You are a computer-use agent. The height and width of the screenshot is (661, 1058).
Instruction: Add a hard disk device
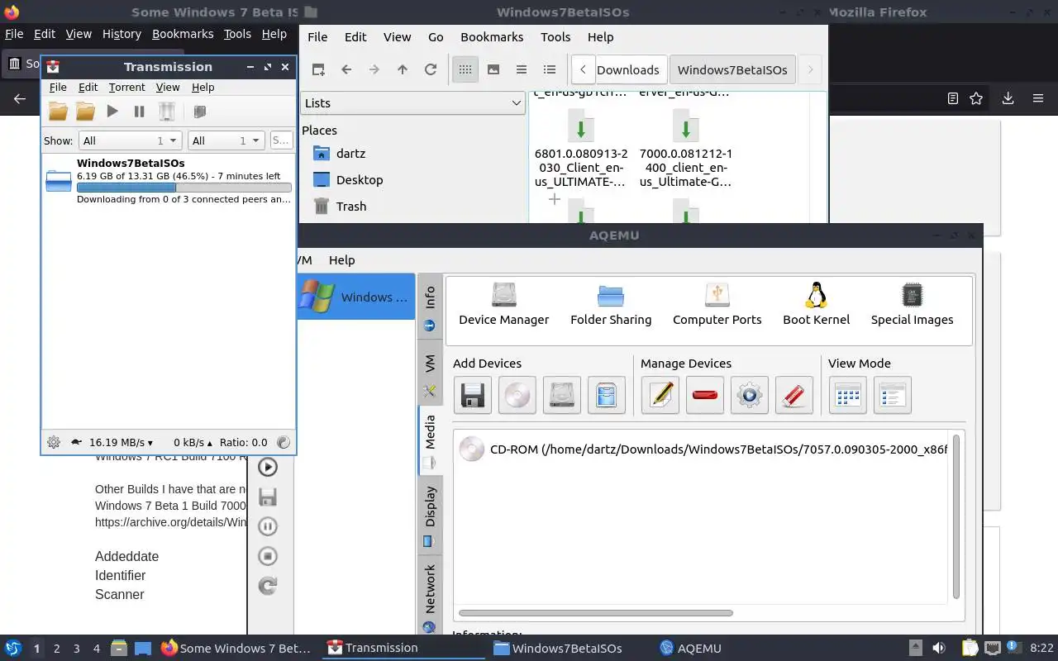561,395
